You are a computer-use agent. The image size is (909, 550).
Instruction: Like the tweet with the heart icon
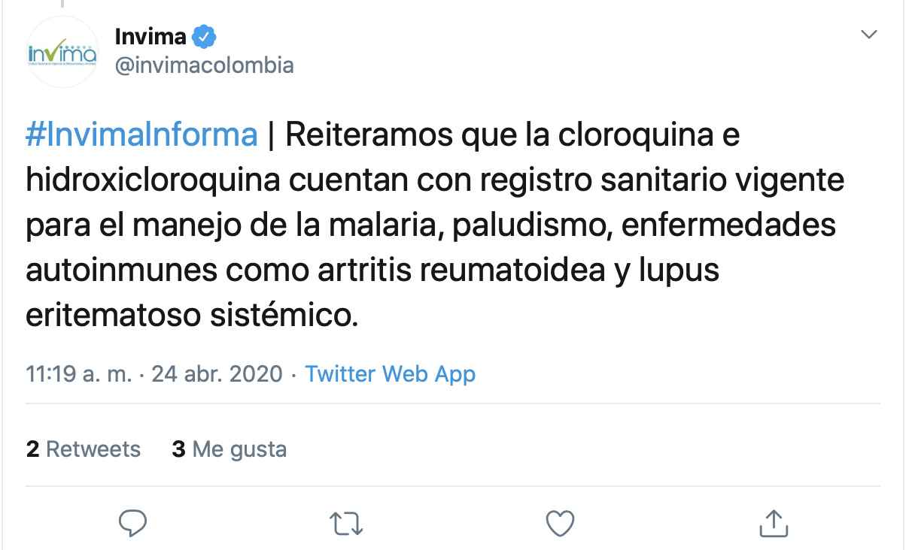click(x=560, y=523)
